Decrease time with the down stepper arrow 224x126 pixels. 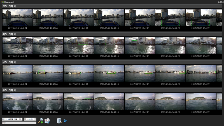click(35, 120)
